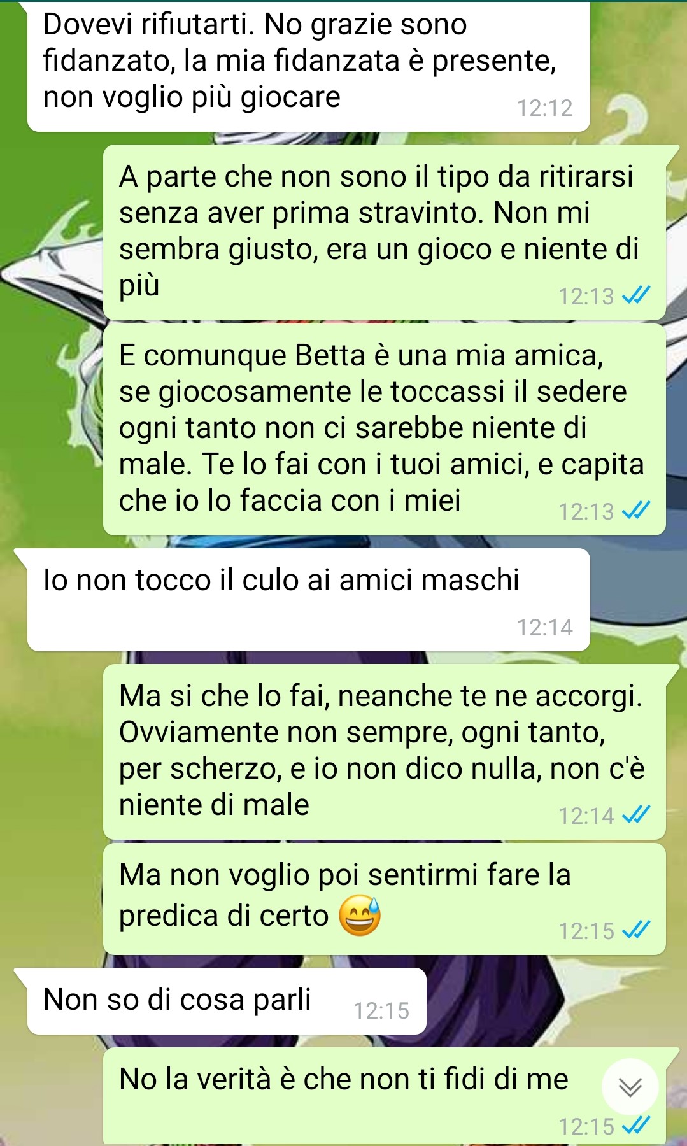Select the 'A parte che non sono' sent message
This screenshot has width=687, height=1146.
(385, 232)
